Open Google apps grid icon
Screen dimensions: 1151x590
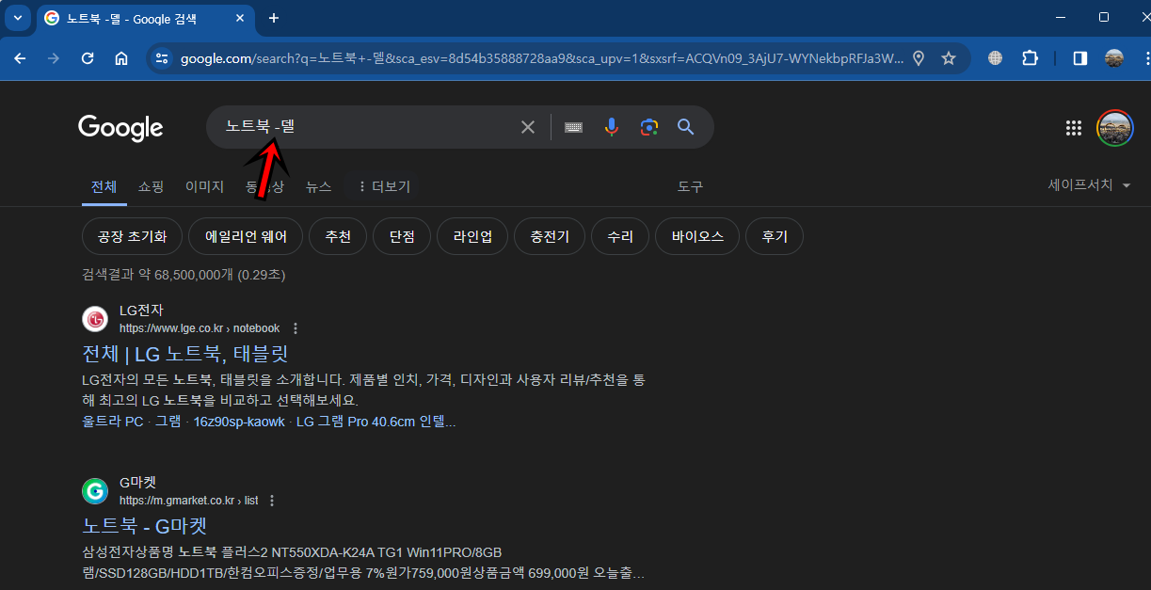tap(1074, 128)
